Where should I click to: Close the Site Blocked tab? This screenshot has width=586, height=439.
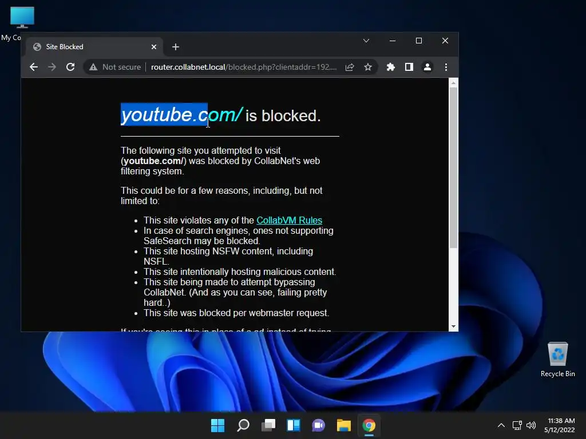pos(154,47)
